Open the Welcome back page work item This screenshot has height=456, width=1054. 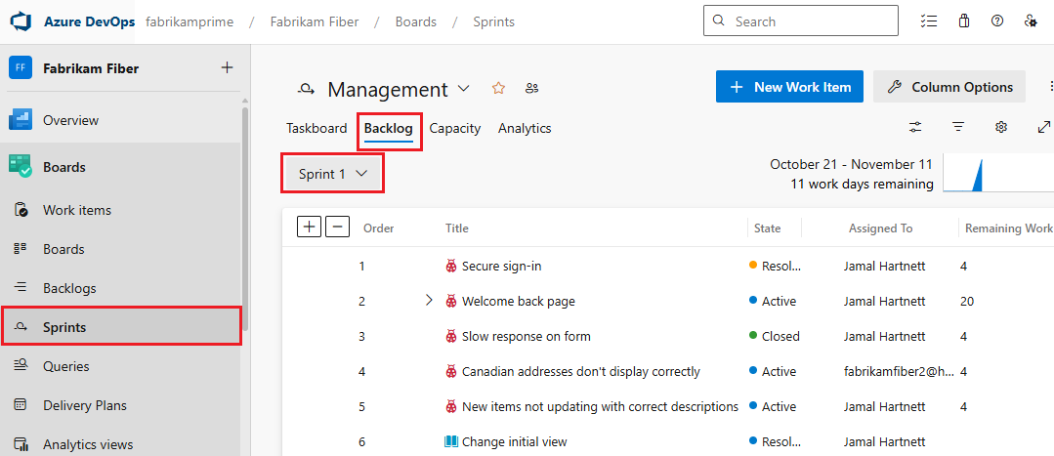(519, 302)
